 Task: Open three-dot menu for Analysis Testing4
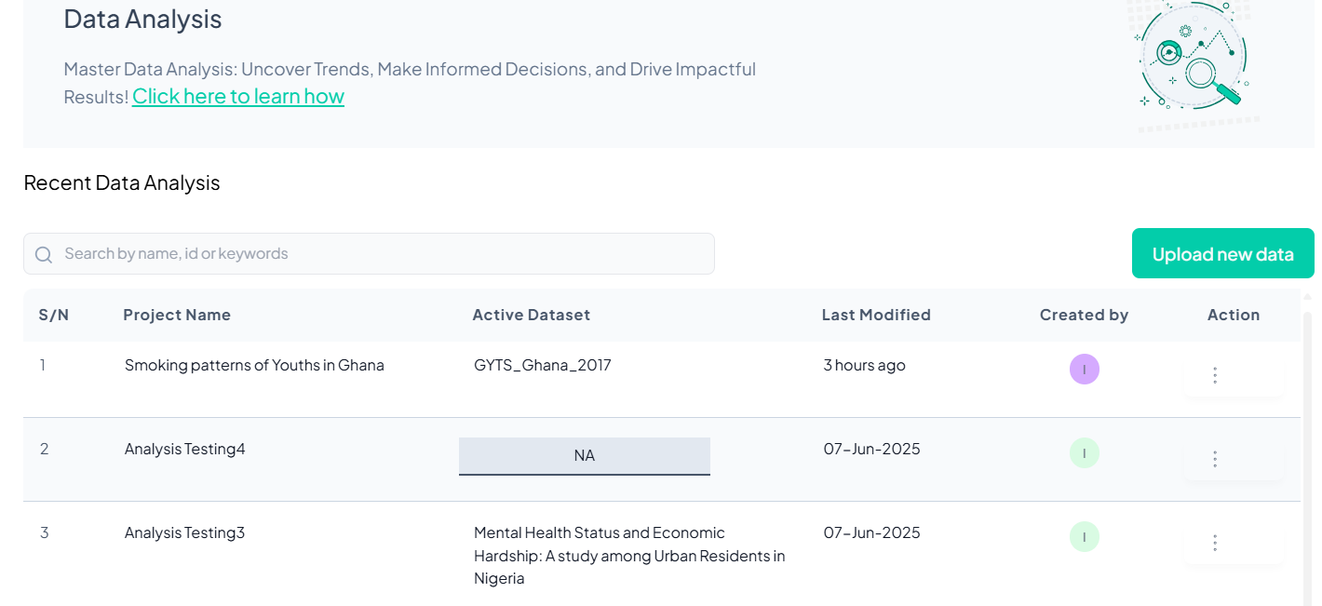(1215, 459)
